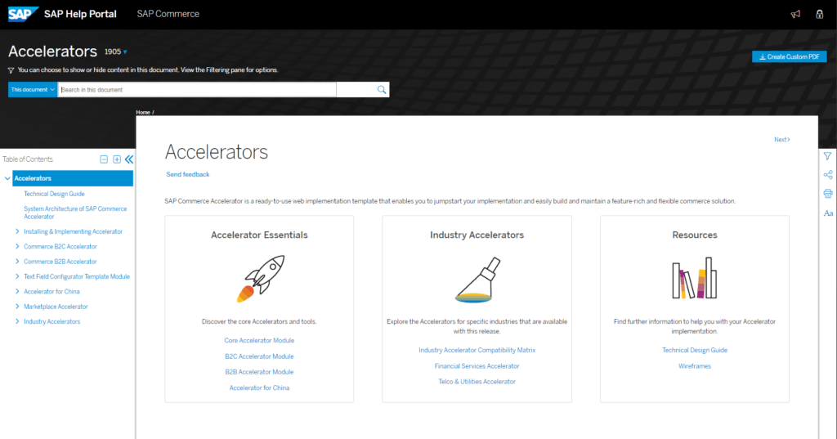
Task: Click the print icon in the right sidebar
Action: (x=828, y=193)
